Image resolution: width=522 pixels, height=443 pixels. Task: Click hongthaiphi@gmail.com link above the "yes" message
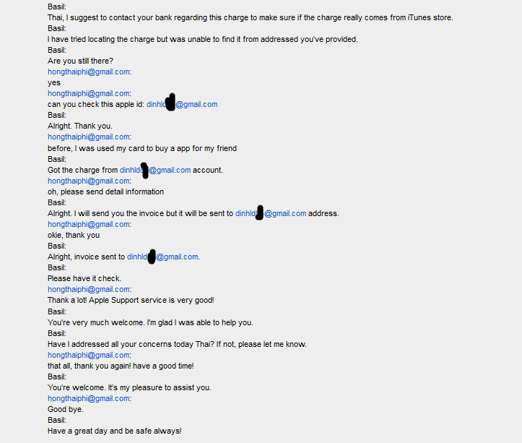[89, 72]
